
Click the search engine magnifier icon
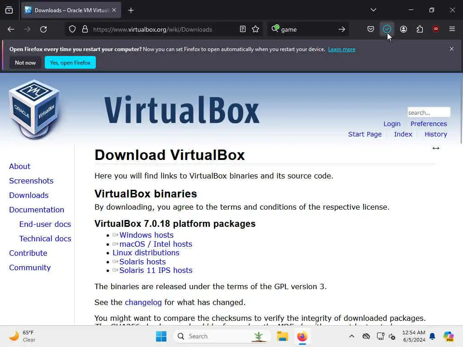[x=275, y=28]
